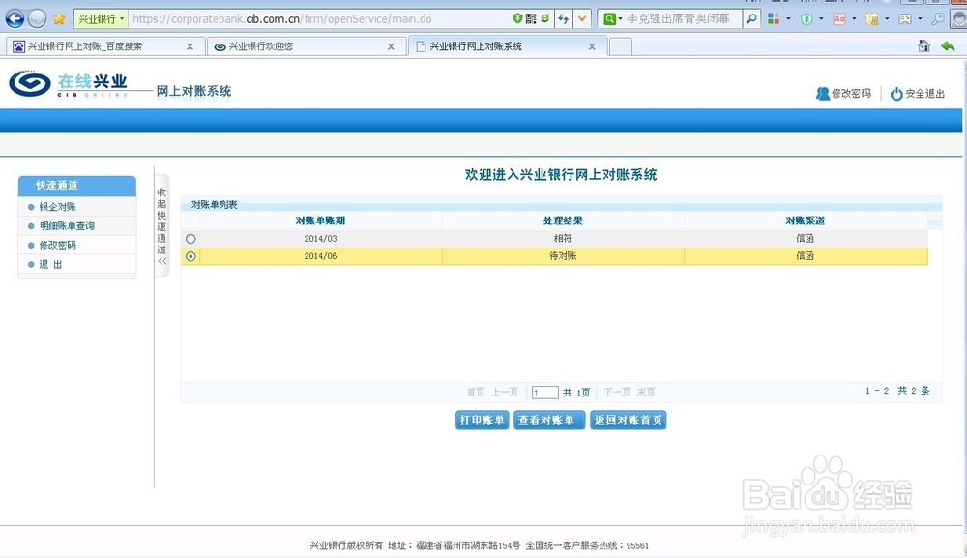Click the 查看对账单 button
Screen dimensions: 967x558
(549, 420)
